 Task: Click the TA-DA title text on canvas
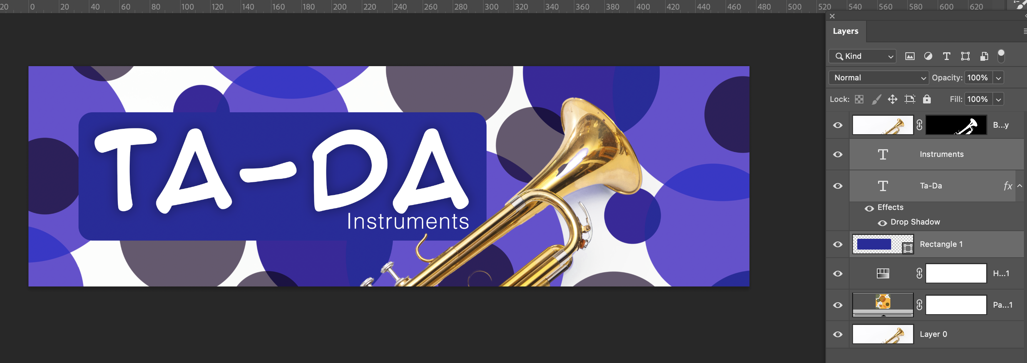(x=281, y=171)
